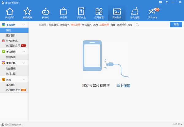Screen dimensions: 184x127
Task: Click hot keyword 单机游戏
Action: point(87,25)
